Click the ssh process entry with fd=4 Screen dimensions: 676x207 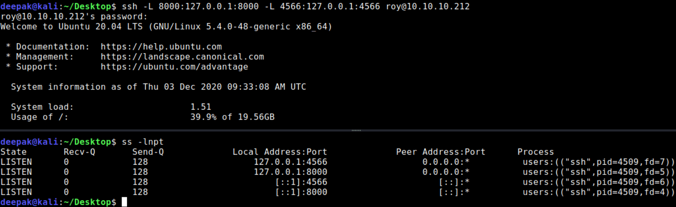[599, 192]
